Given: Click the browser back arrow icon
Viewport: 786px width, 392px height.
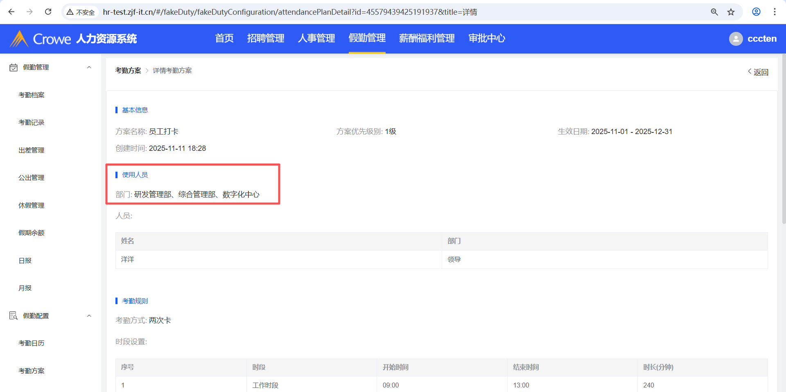Looking at the screenshot, I should click(x=11, y=12).
